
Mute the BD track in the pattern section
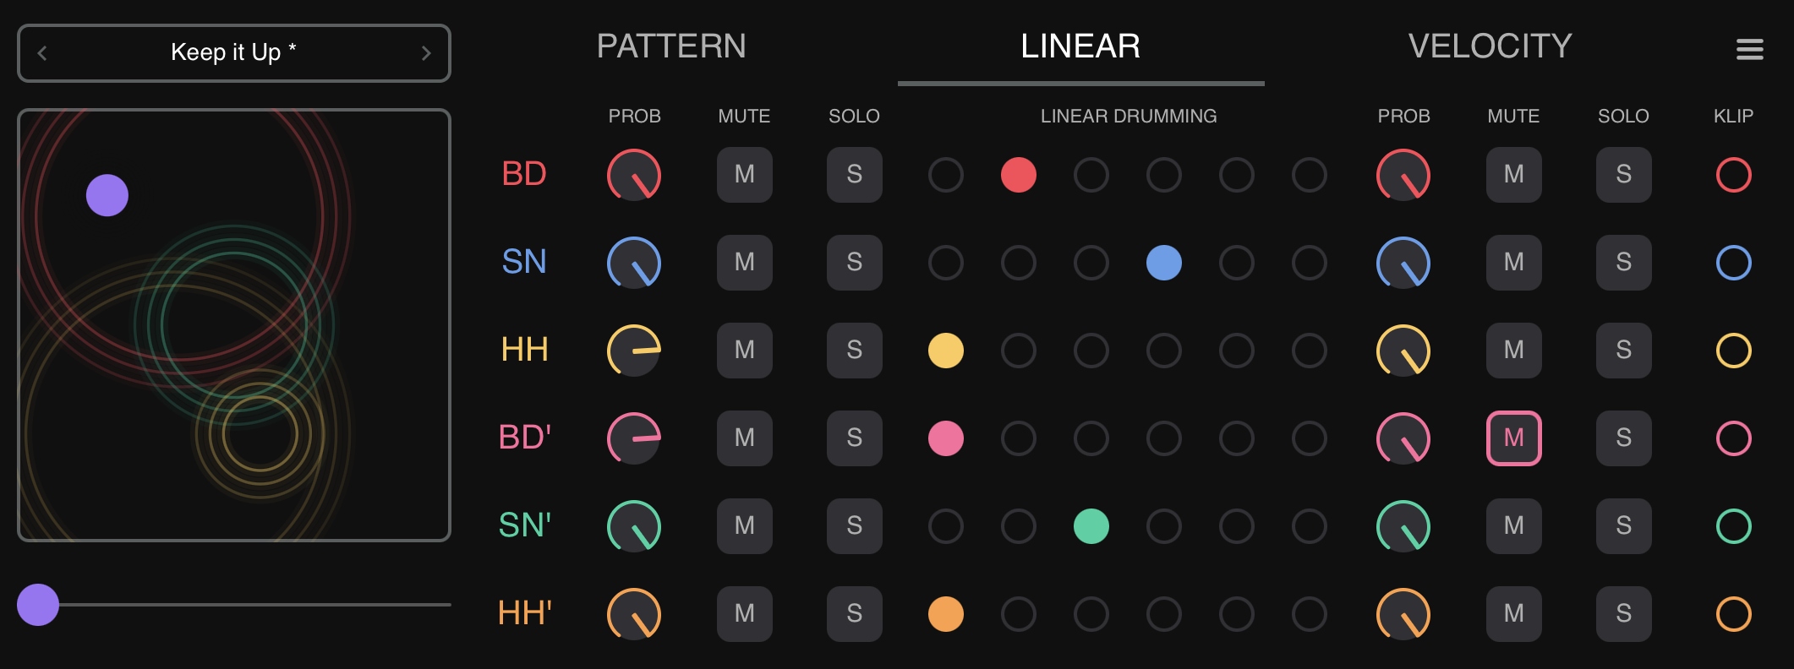click(x=744, y=175)
